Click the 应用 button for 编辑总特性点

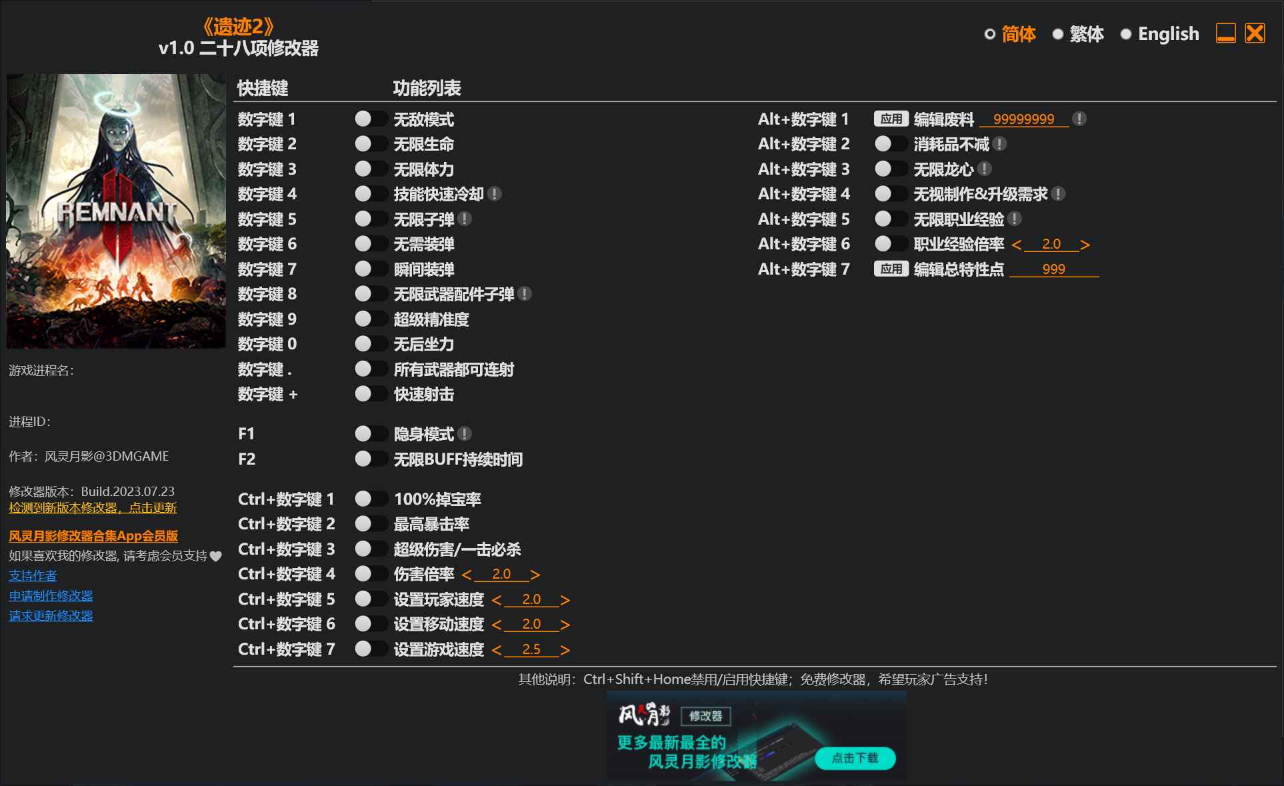click(x=891, y=269)
